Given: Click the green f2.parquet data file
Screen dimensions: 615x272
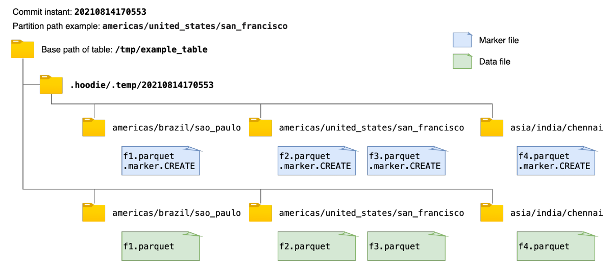Looking at the screenshot, I should coord(316,246).
